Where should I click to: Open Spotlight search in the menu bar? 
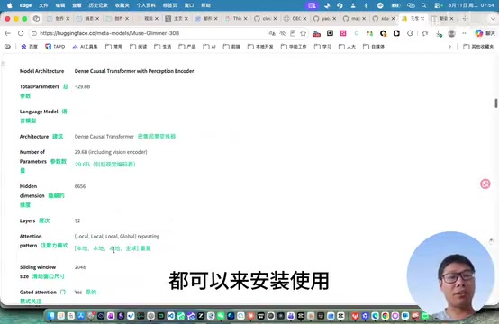[423, 5]
